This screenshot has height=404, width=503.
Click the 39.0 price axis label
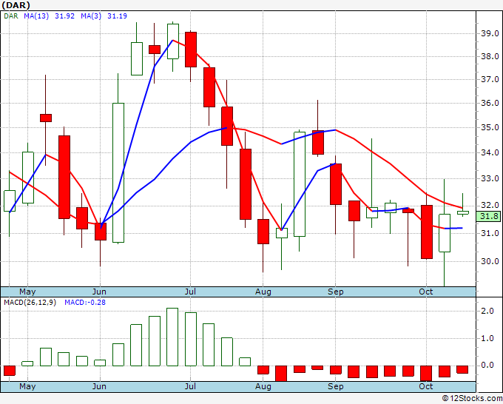click(490, 33)
